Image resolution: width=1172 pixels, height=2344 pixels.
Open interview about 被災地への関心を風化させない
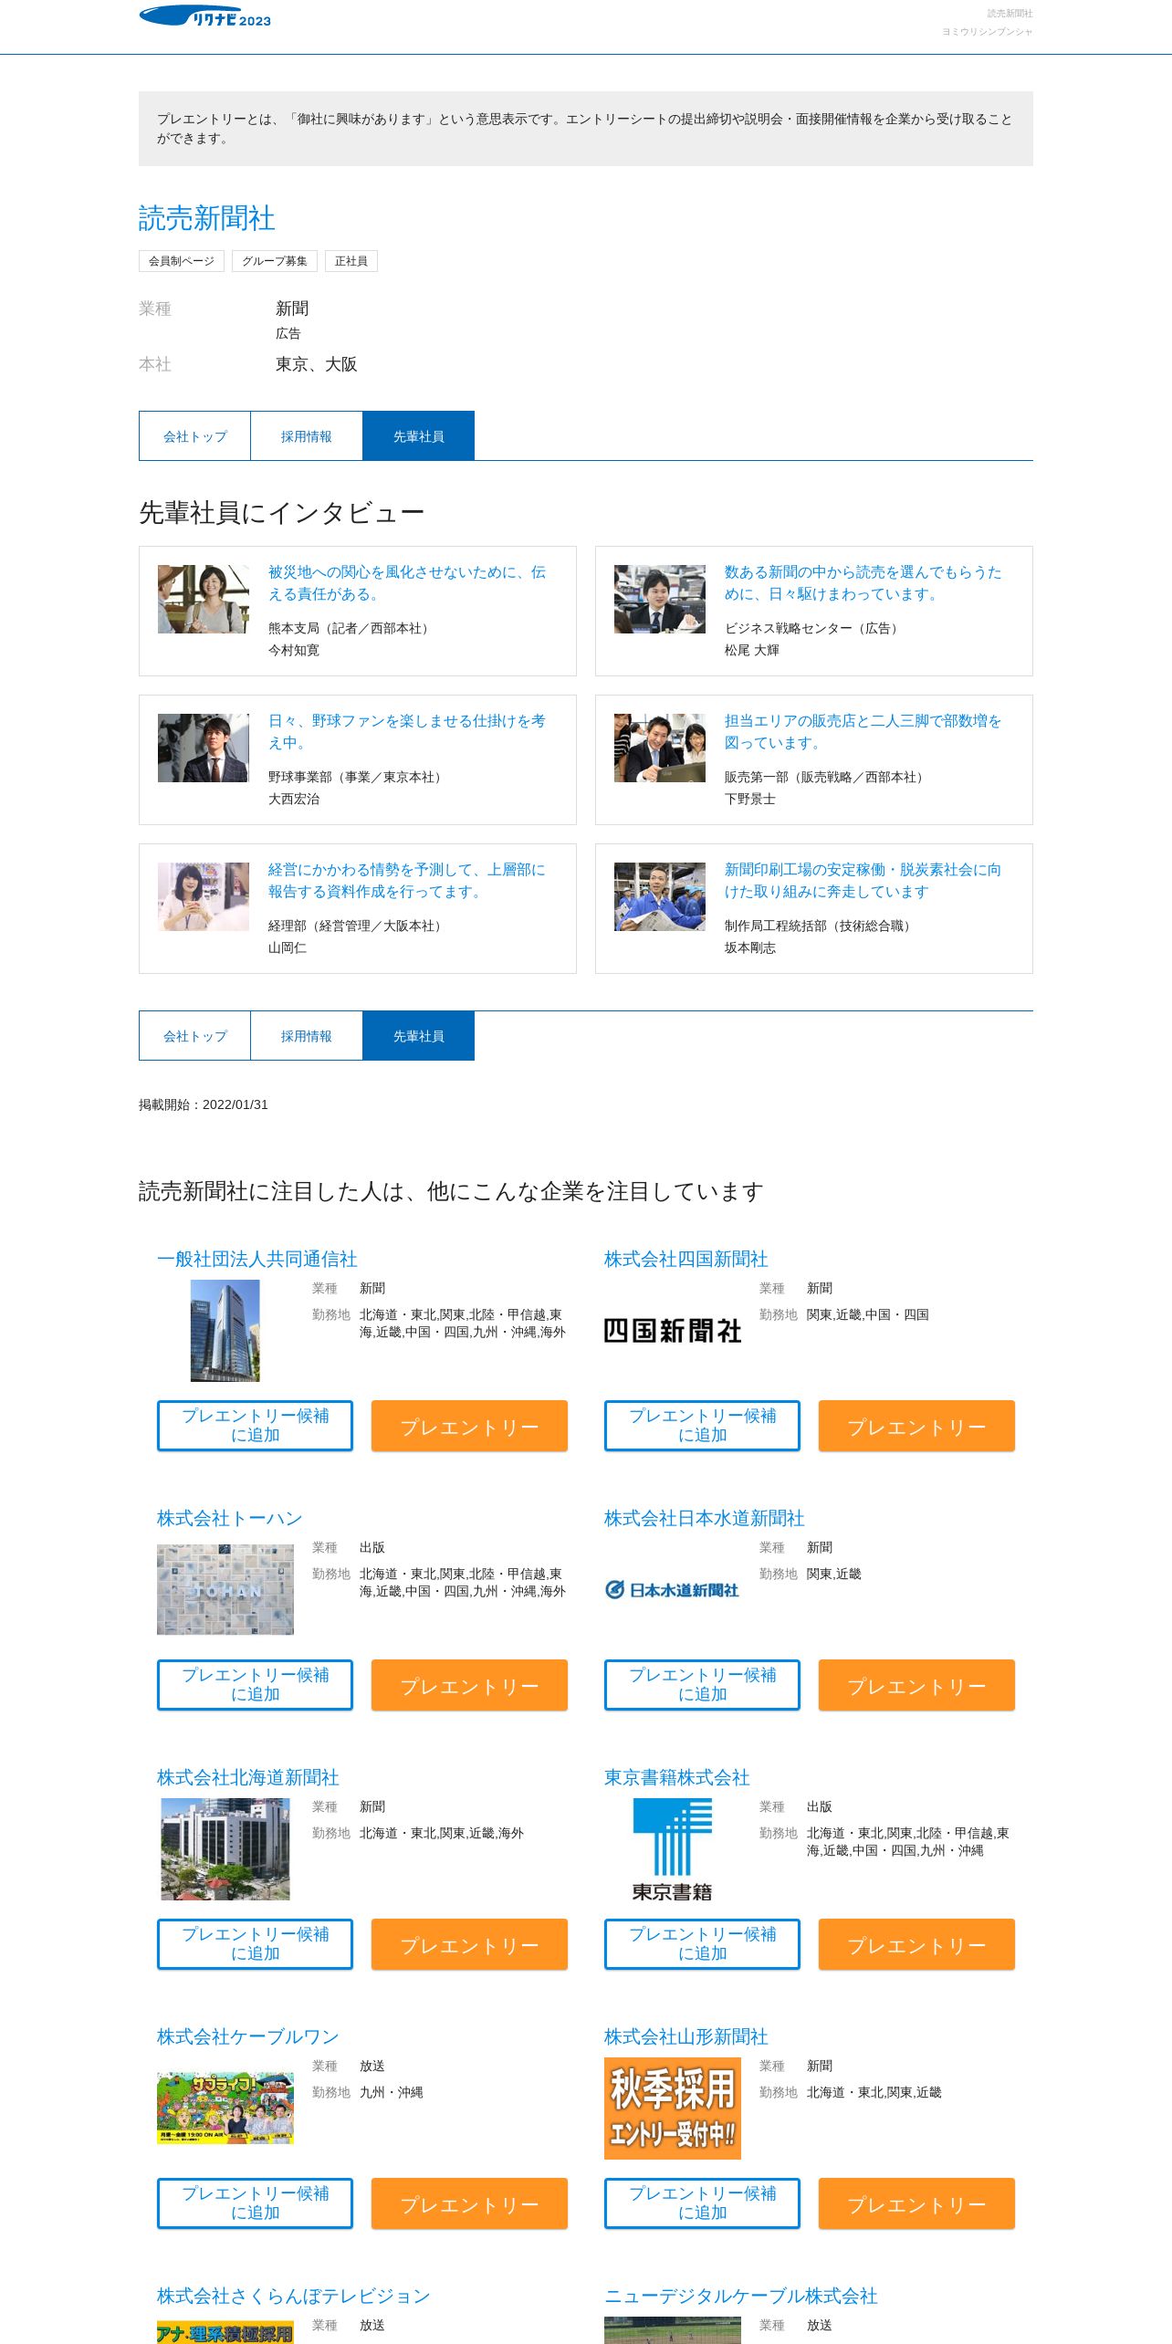point(407,583)
